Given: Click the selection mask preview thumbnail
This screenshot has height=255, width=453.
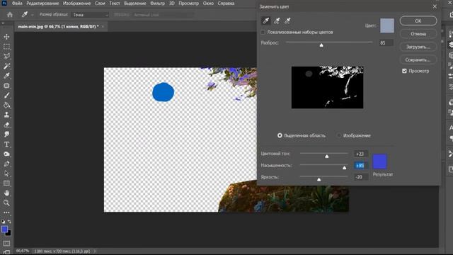Looking at the screenshot, I should (x=327, y=88).
